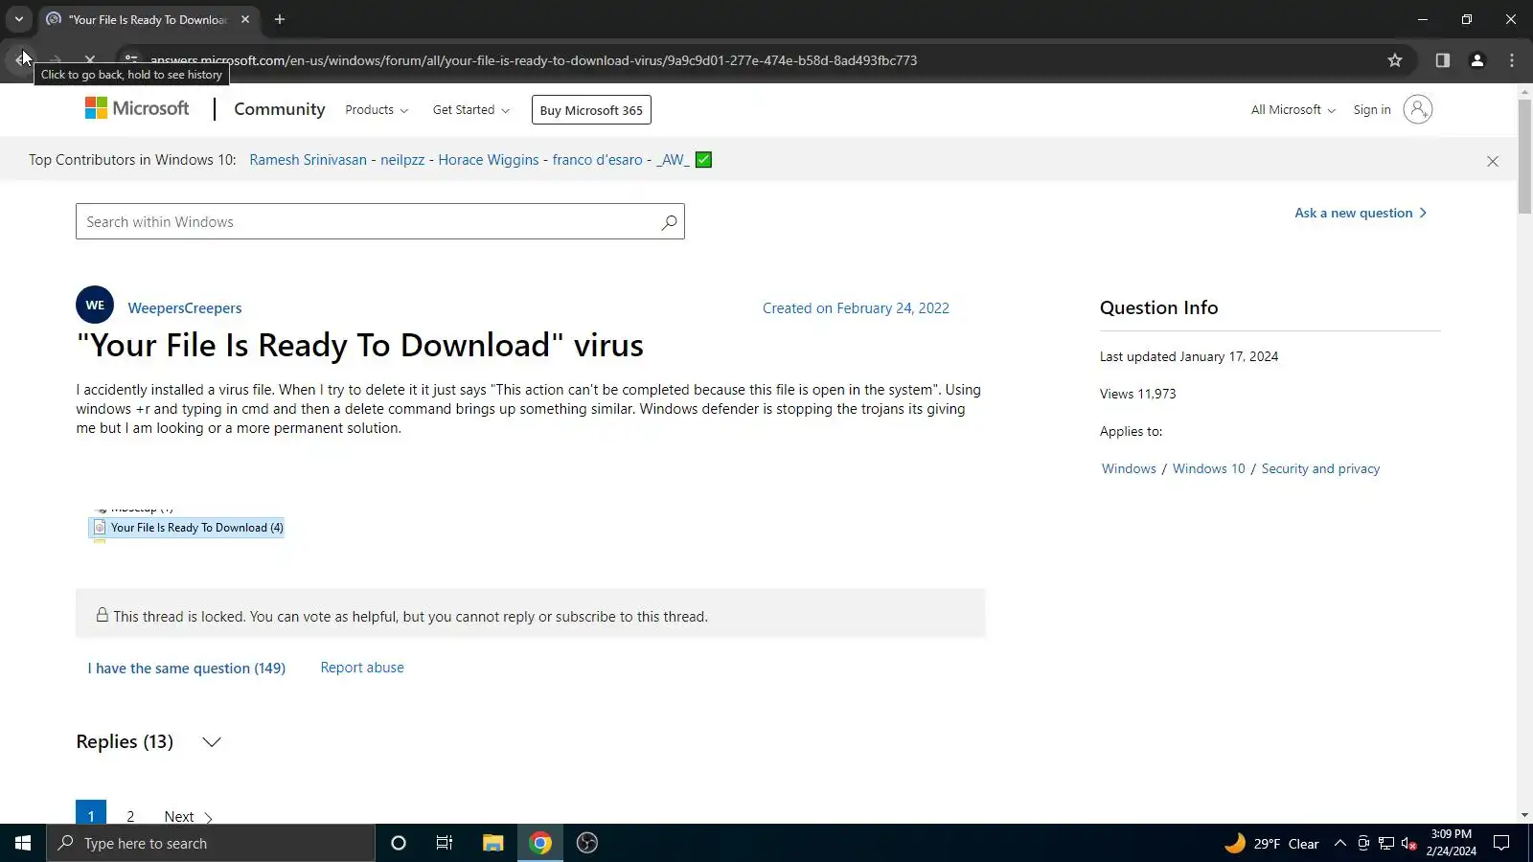The image size is (1533, 862).
Task: Open the browser side panel icon
Action: tap(1443, 60)
